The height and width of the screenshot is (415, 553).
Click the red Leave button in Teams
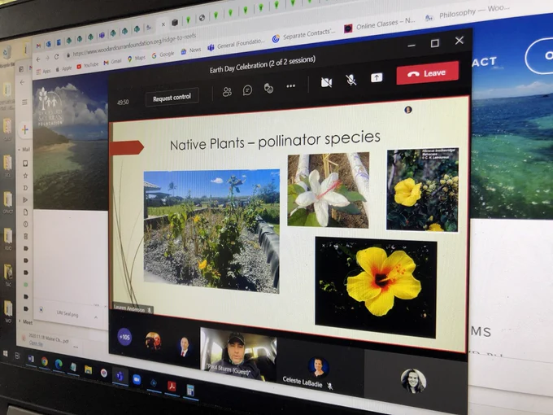pos(428,73)
